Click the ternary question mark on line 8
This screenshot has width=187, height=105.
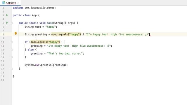pos(83,34)
